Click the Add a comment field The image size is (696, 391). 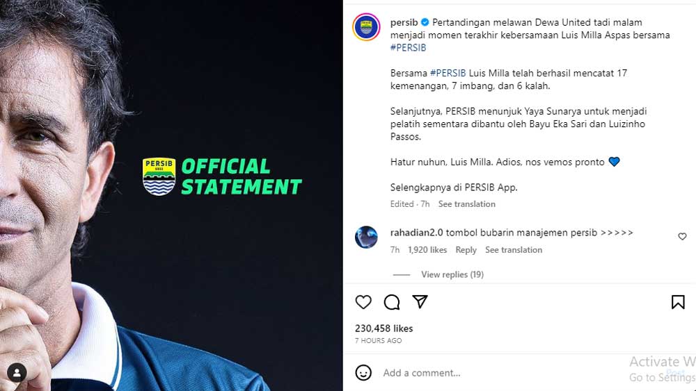(x=487, y=373)
